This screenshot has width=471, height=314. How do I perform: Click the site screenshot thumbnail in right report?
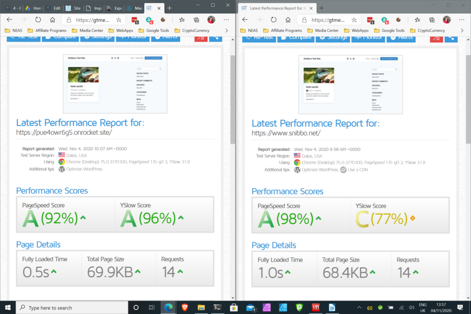[350, 84]
